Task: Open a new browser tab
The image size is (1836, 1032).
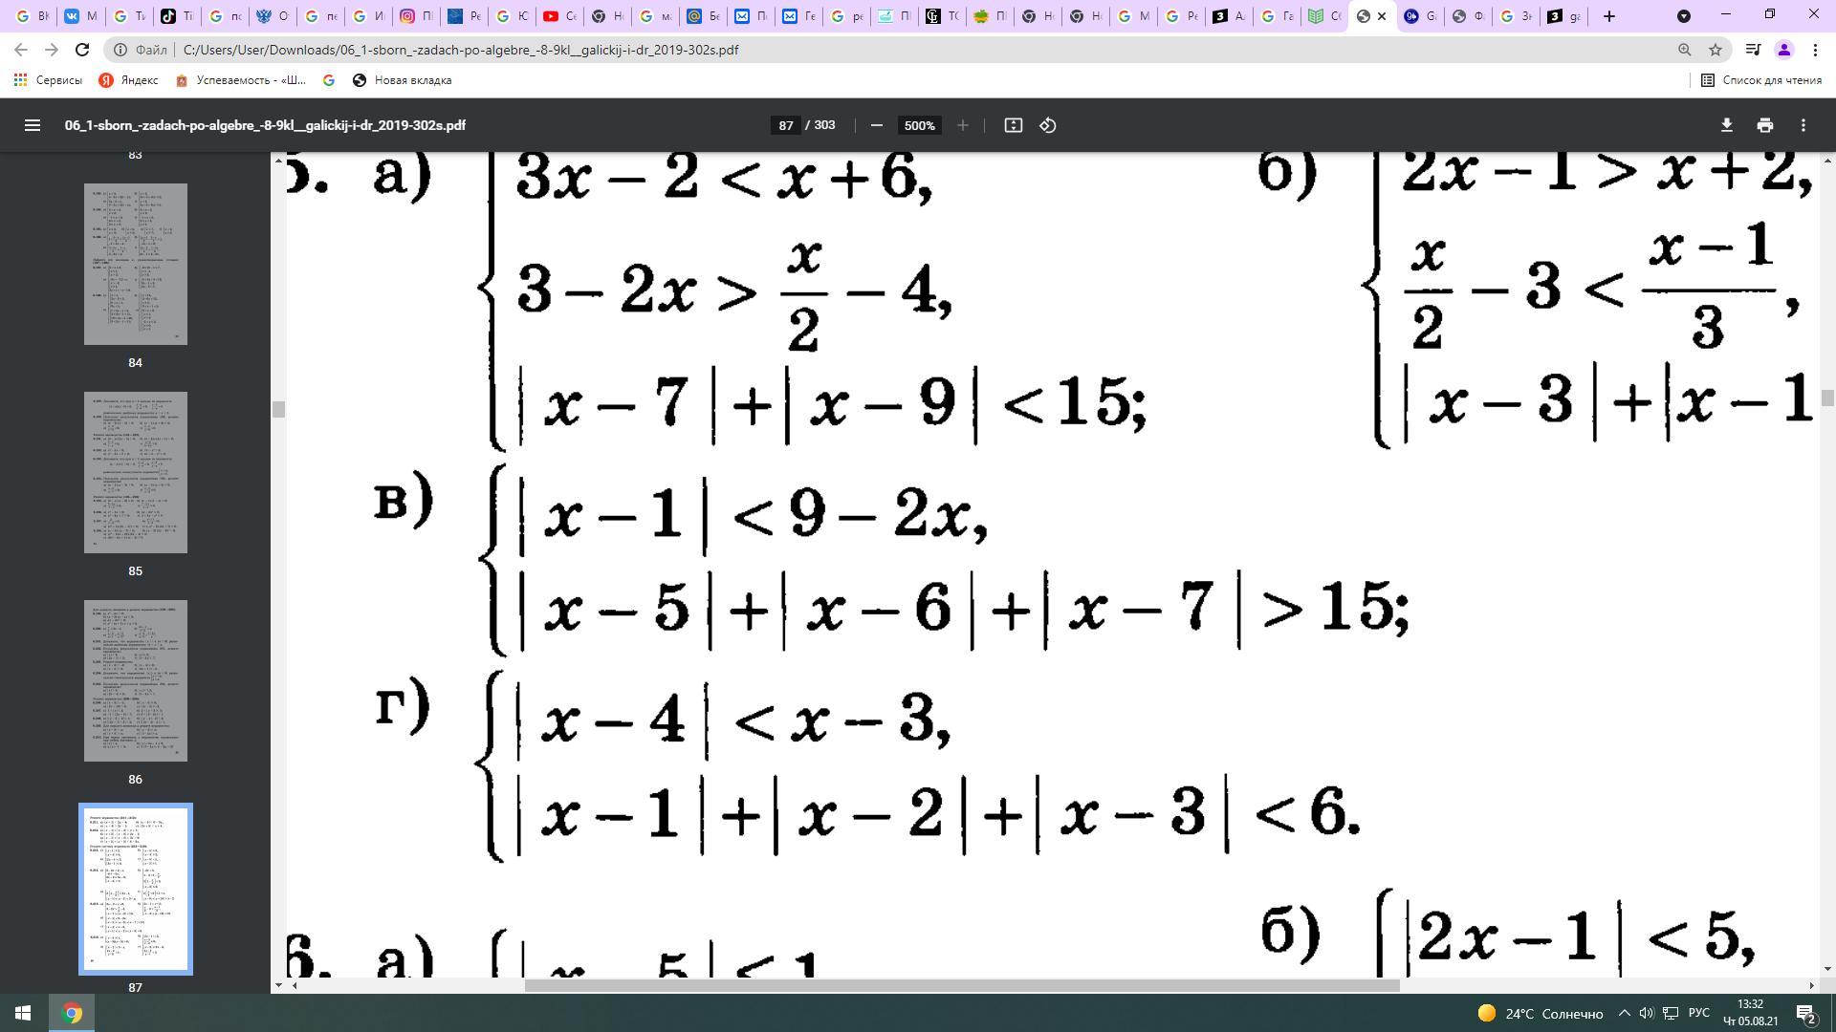Action: pyautogui.click(x=1608, y=16)
